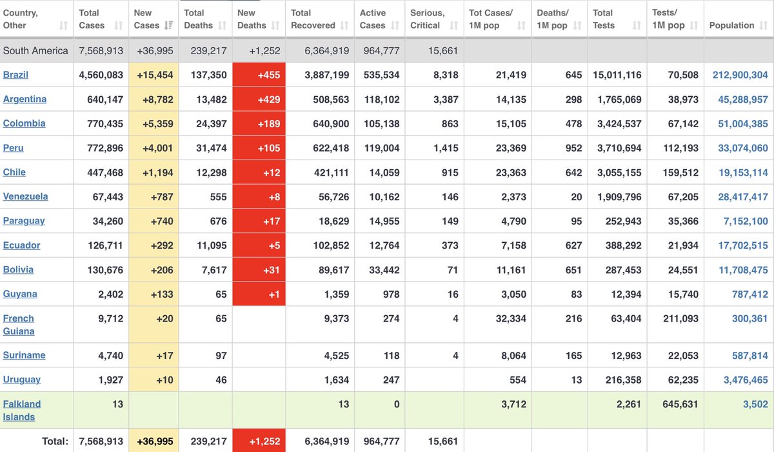Open Peru population link 33,074,060

click(743, 148)
